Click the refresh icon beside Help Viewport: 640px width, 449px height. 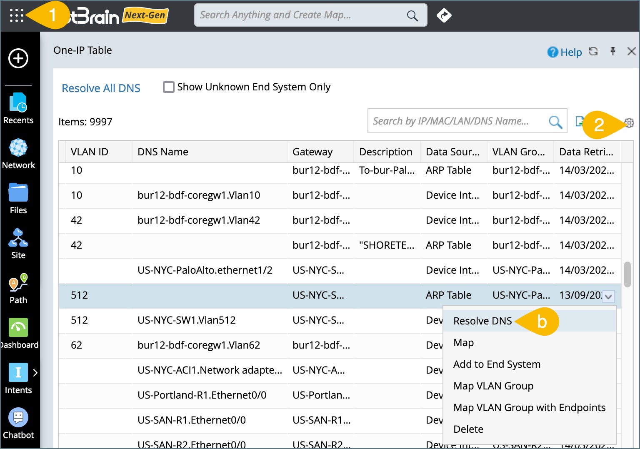(x=593, y=51)
